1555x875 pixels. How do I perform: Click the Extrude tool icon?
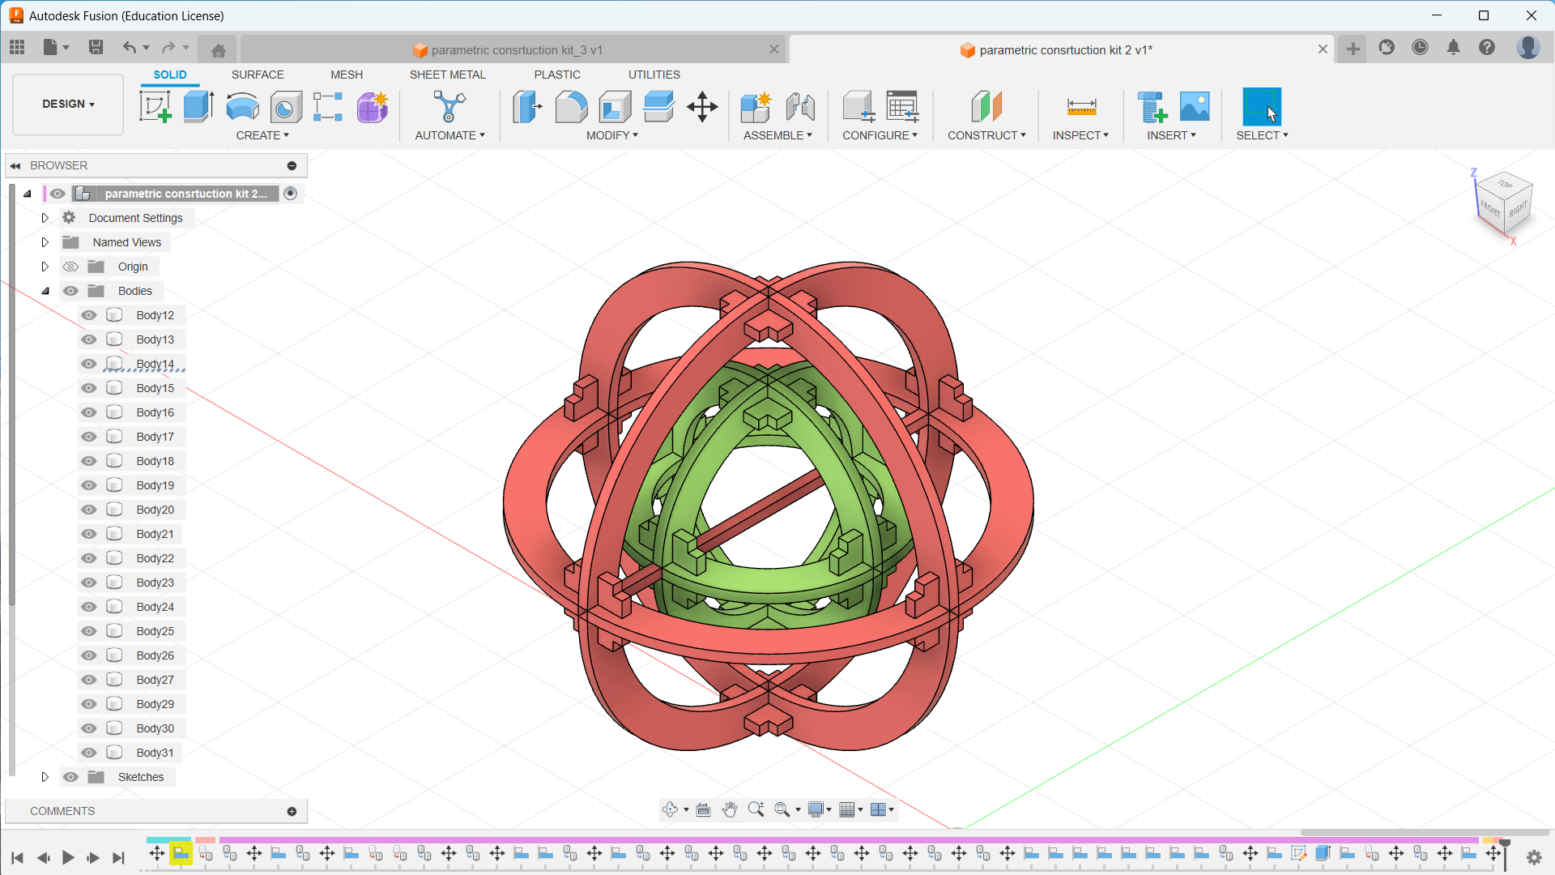[198, 107]
